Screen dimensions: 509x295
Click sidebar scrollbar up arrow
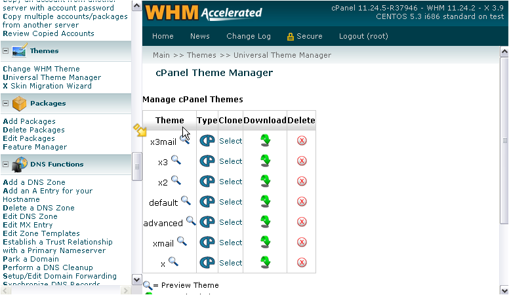[x=136, y=6]
